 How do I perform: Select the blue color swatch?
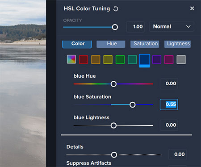(144, 61)
